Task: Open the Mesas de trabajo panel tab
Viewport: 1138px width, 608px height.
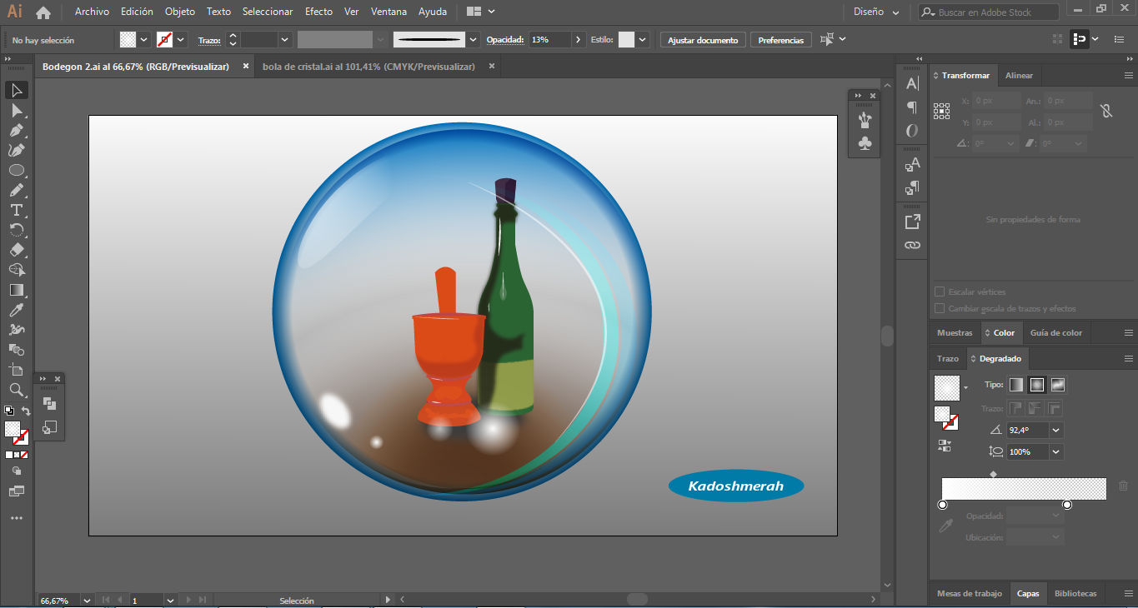Action: pyautogui.click(x=970, y=594)
